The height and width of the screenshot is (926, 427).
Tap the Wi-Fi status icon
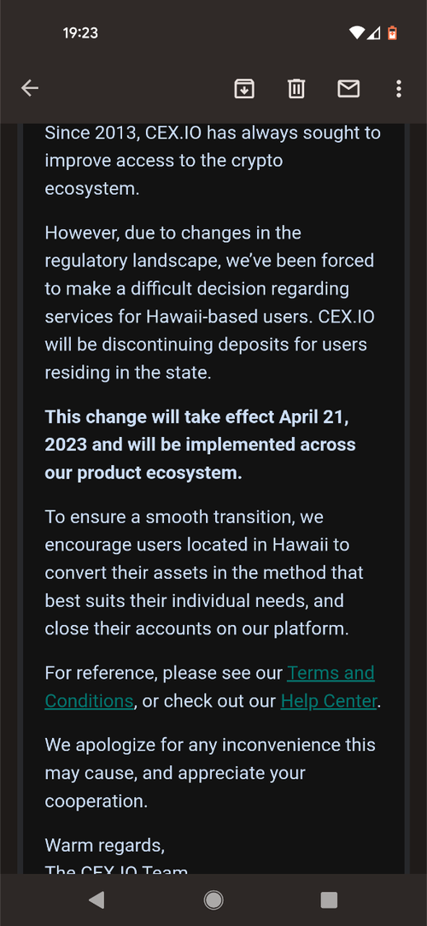pyautogui.click(x=356, y=33)
